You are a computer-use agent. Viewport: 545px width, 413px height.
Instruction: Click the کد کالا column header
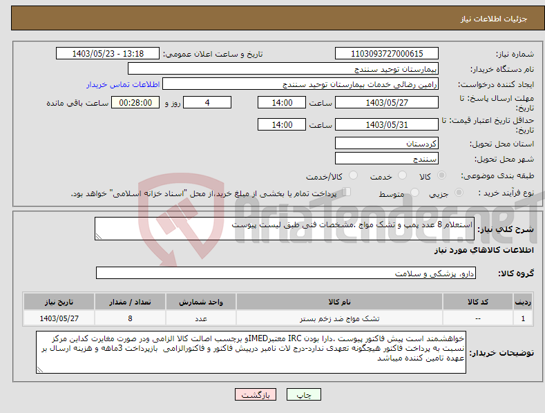click(478, 302)
